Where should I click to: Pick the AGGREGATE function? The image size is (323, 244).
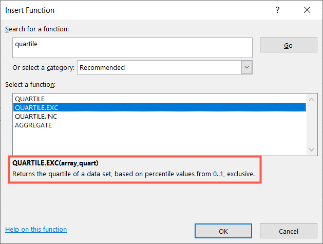tap(33, 125)
